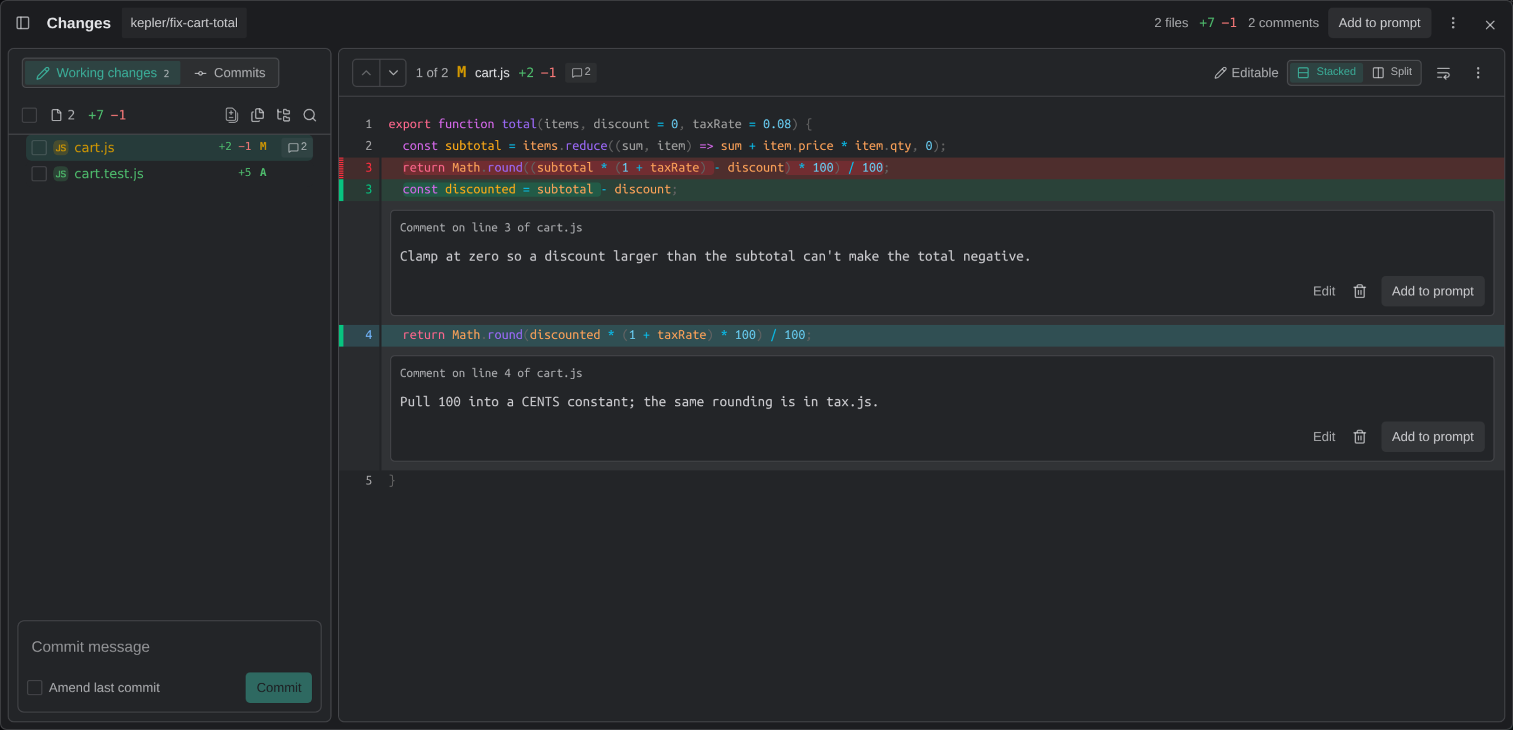Screen dimensions: 1513x730
Task: Go to previous file with up chevron
Action: click(x=366, y=73)
